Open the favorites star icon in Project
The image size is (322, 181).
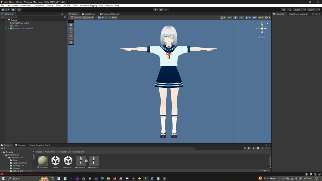point(262,148)
